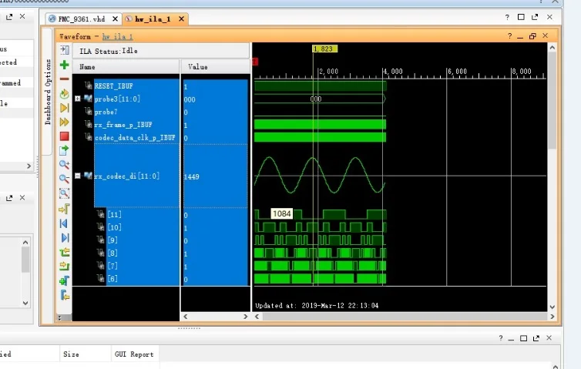
Task: Click the hw_ila_1 link in Waveform title
Action: [x=118, y=35]
